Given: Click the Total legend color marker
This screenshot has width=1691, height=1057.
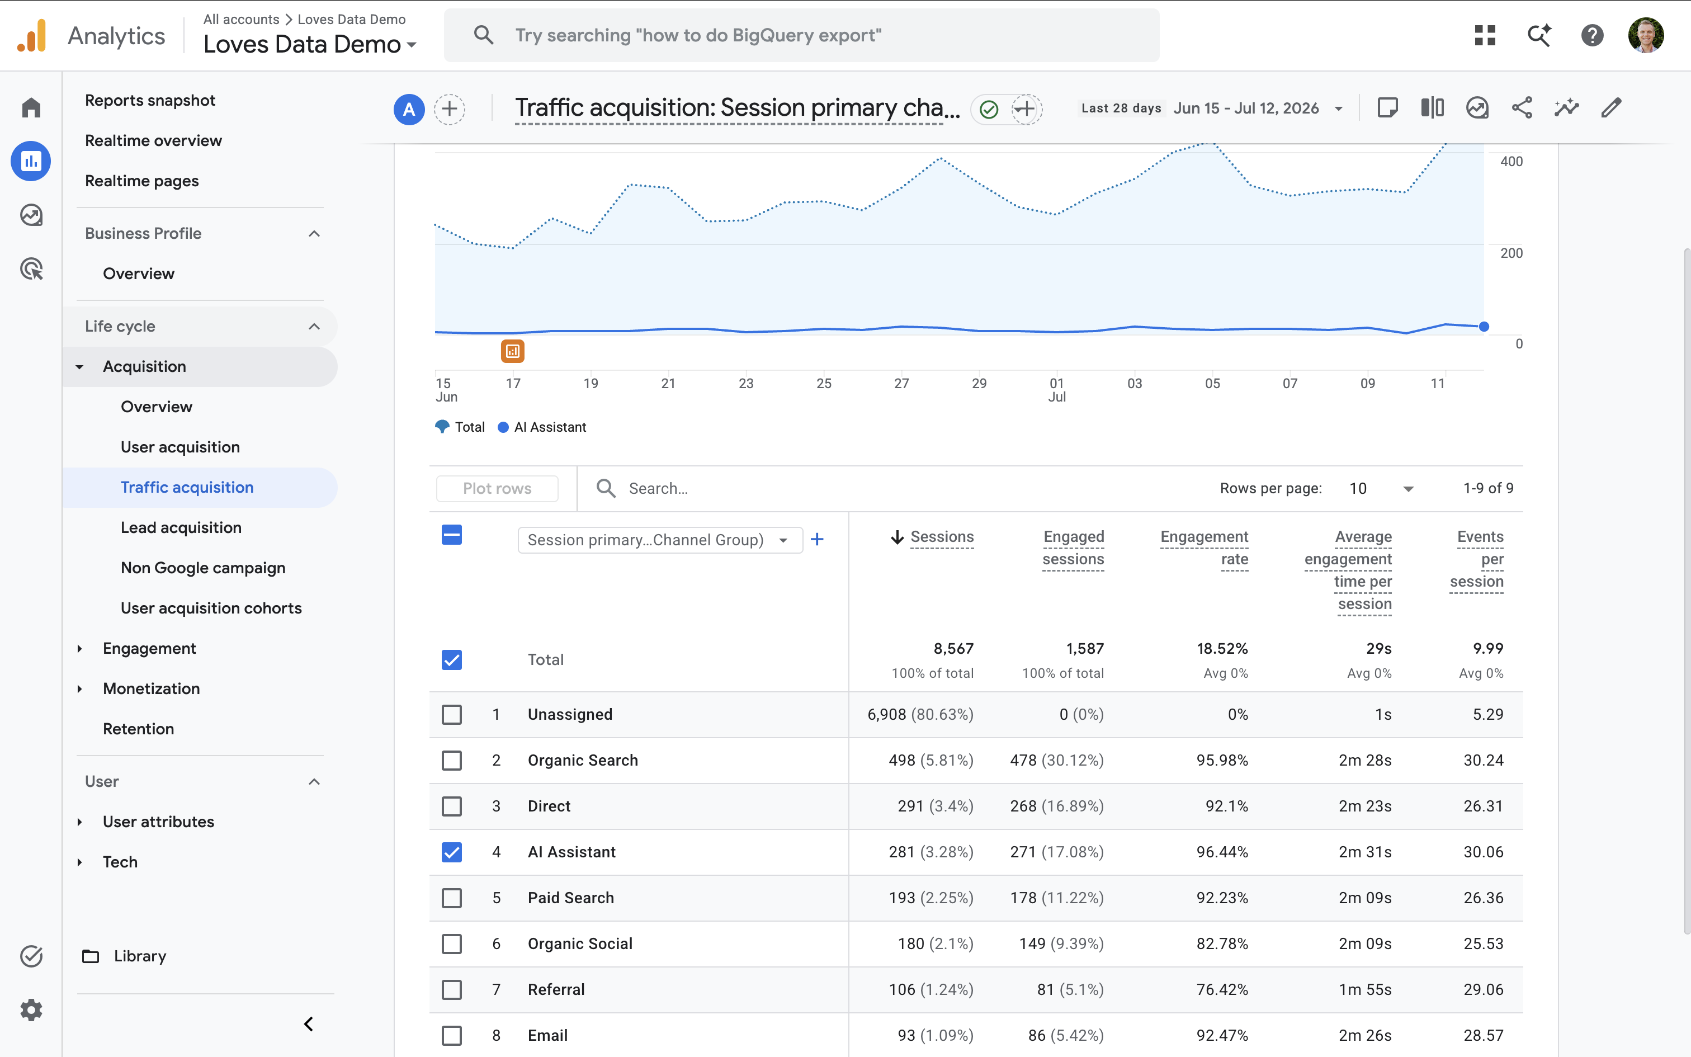Looking at the screenshot, I should click(442, 426).
